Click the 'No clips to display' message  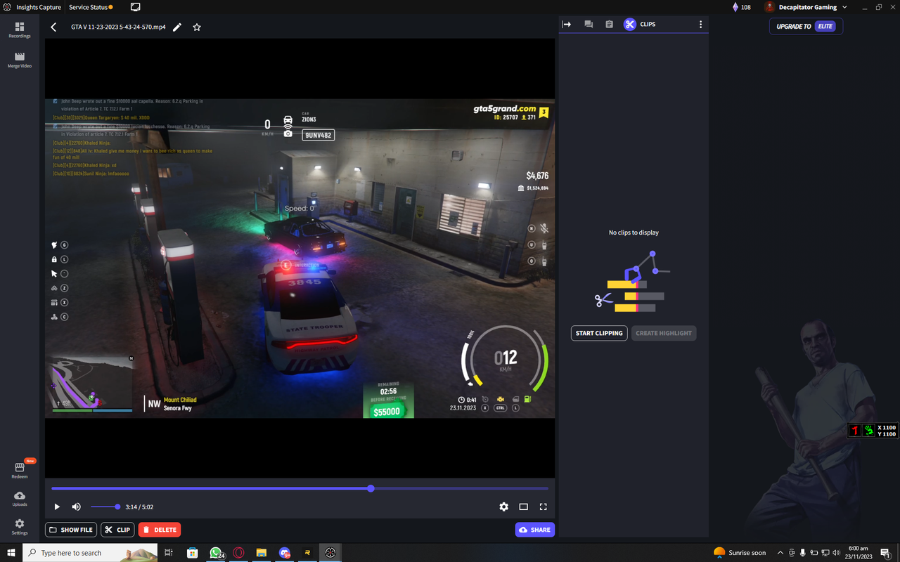click(x=634, y=233)
